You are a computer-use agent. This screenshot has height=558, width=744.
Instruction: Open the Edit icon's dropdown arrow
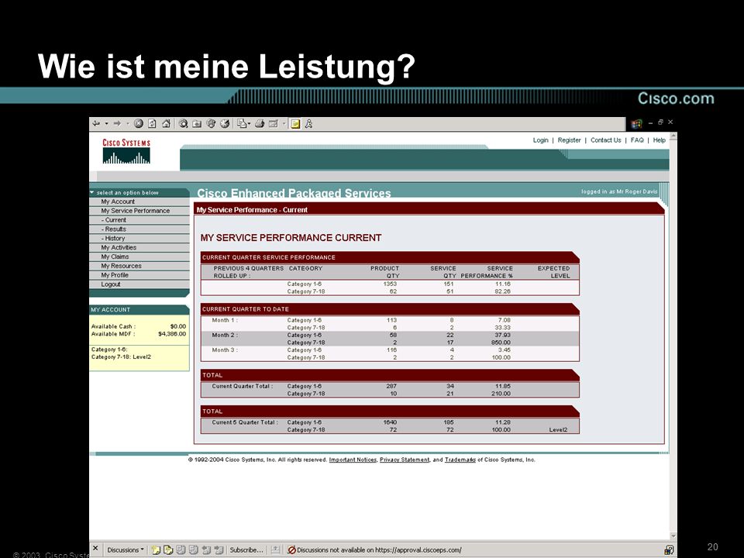[284, 124]
